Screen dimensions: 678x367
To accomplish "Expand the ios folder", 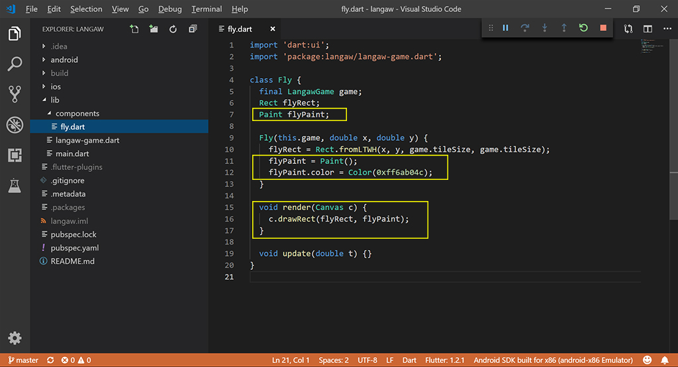I will tap(56, 87).
